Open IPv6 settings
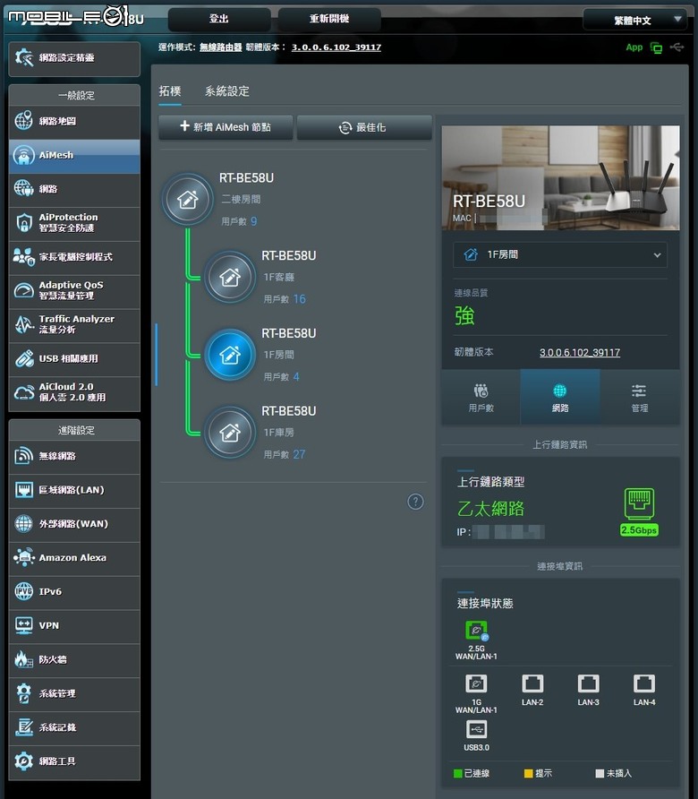 tap(74, 591)
